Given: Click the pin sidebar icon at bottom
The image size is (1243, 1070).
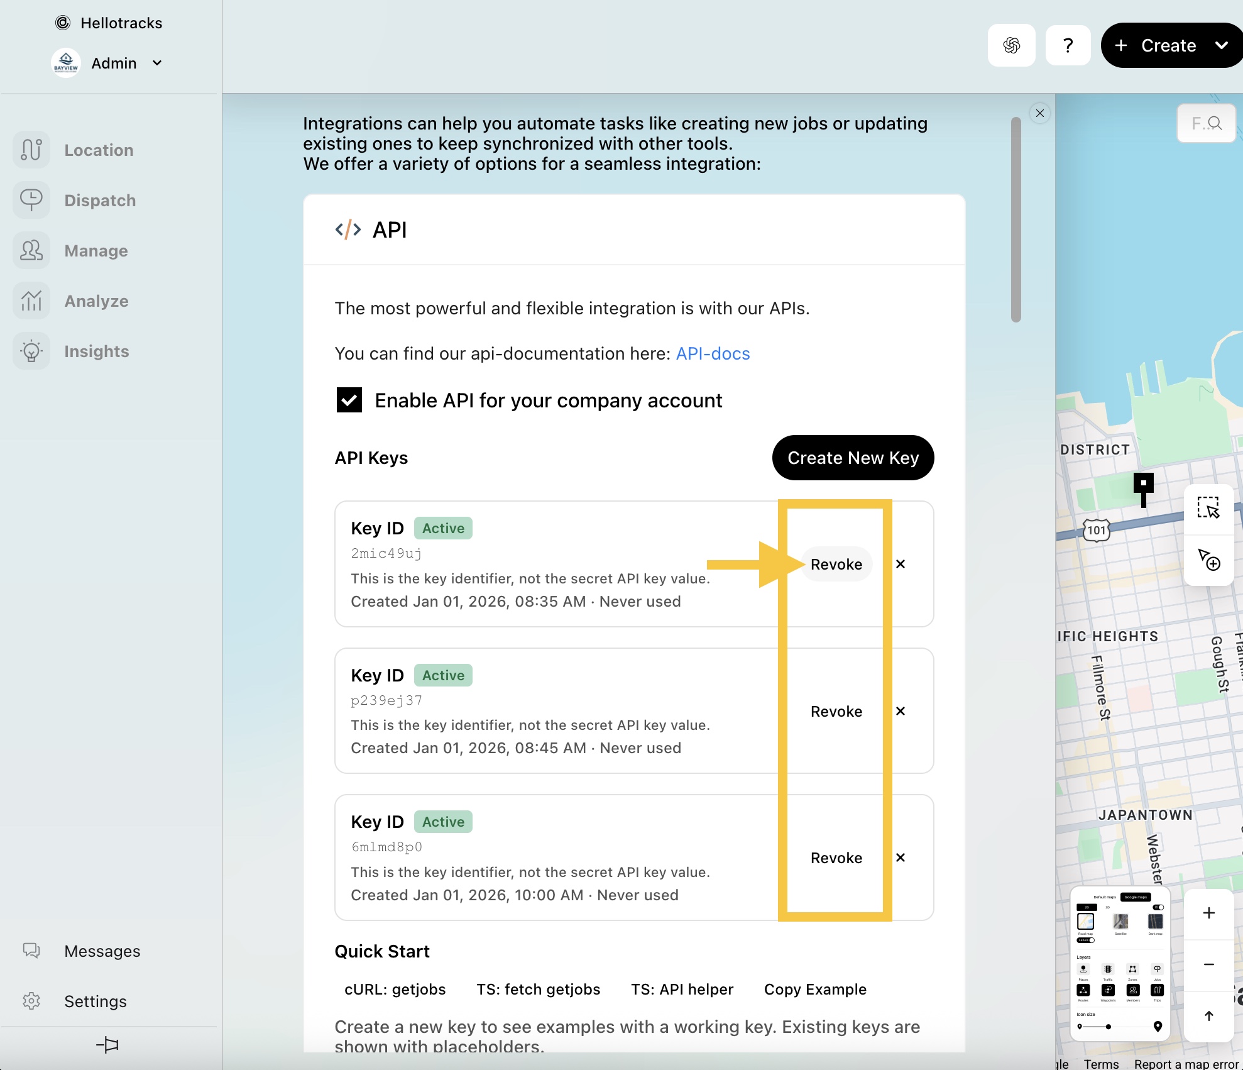Looking at the screenshot, I should coord(107,1045).
